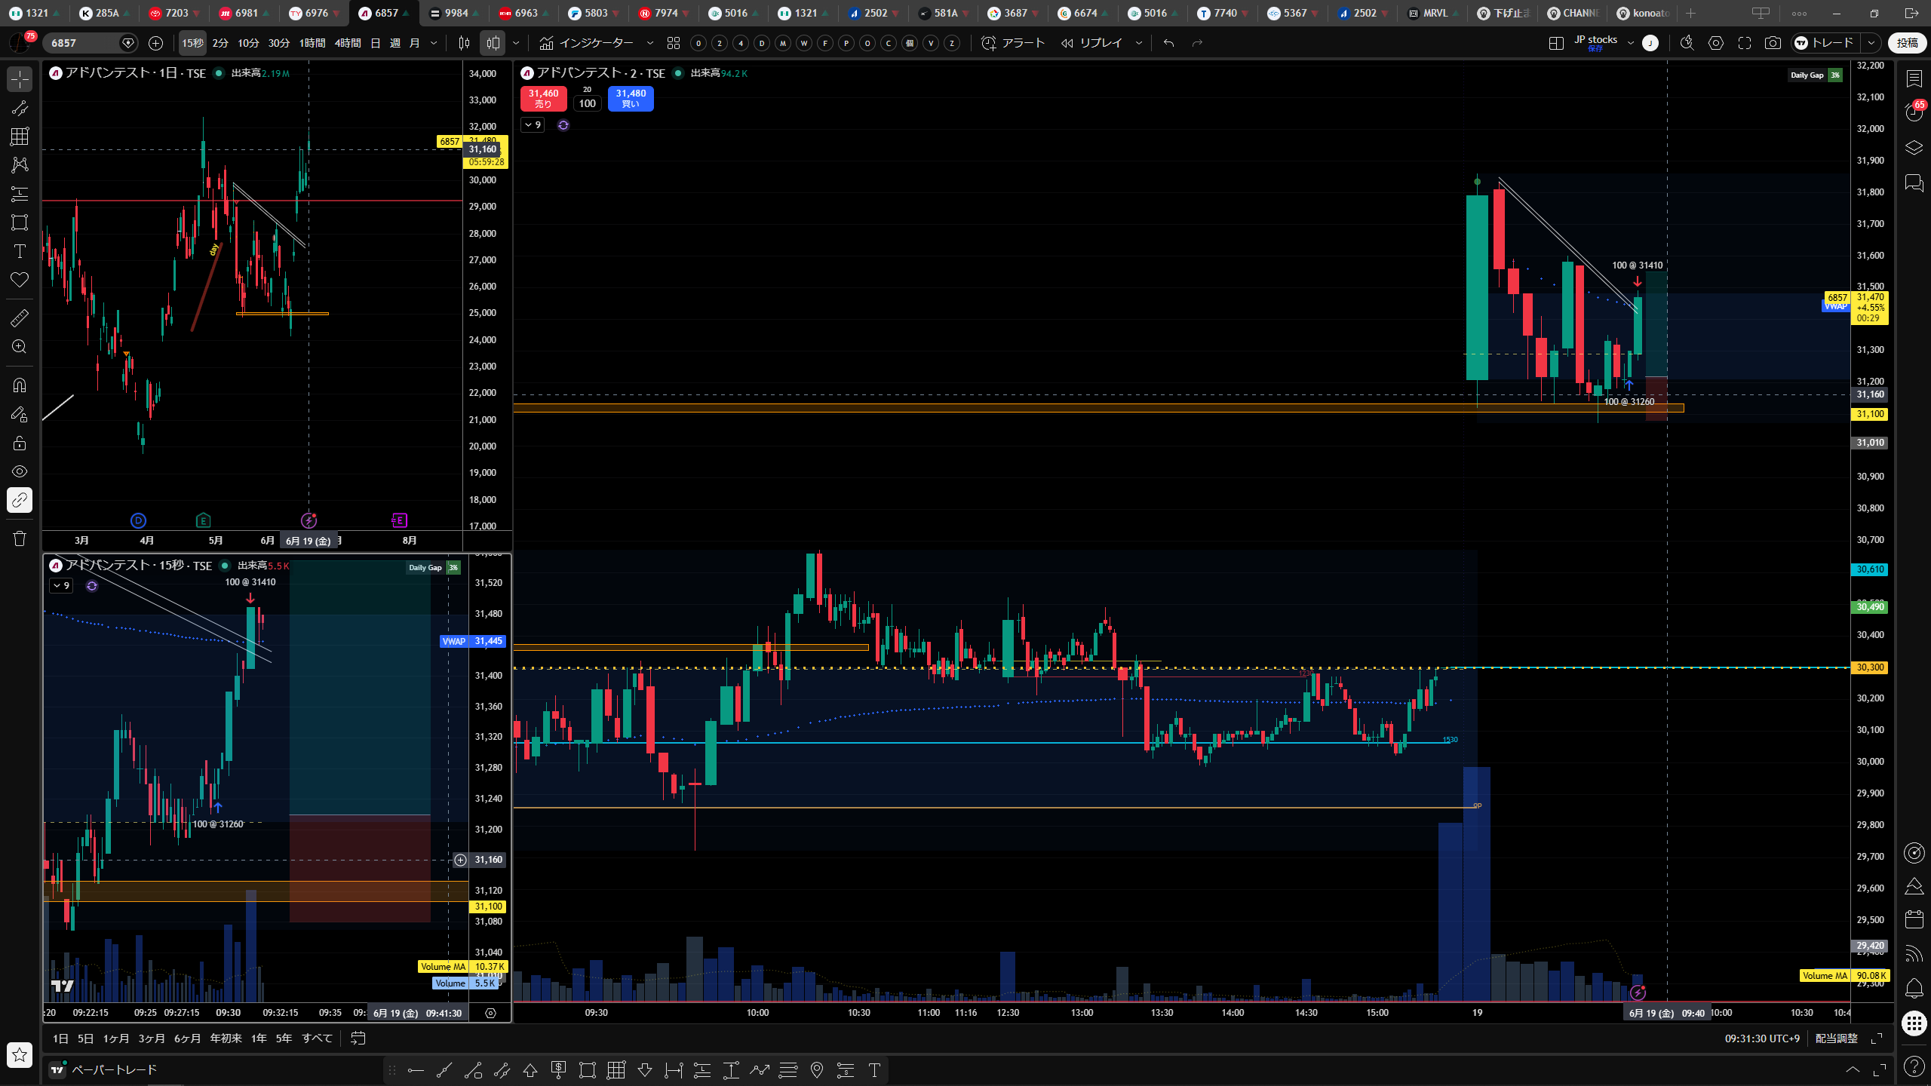
Task: Open the notifications bell panel
Action: pos(1914,988)
